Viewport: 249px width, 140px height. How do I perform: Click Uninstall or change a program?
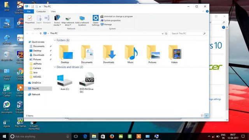(x=117, y=16)
